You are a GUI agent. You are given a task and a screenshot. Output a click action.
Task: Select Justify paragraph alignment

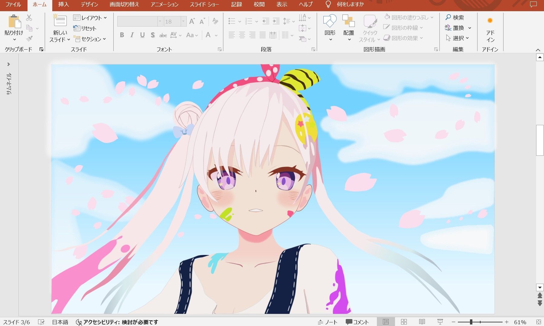pyautogui.click(x=263, y=35)
